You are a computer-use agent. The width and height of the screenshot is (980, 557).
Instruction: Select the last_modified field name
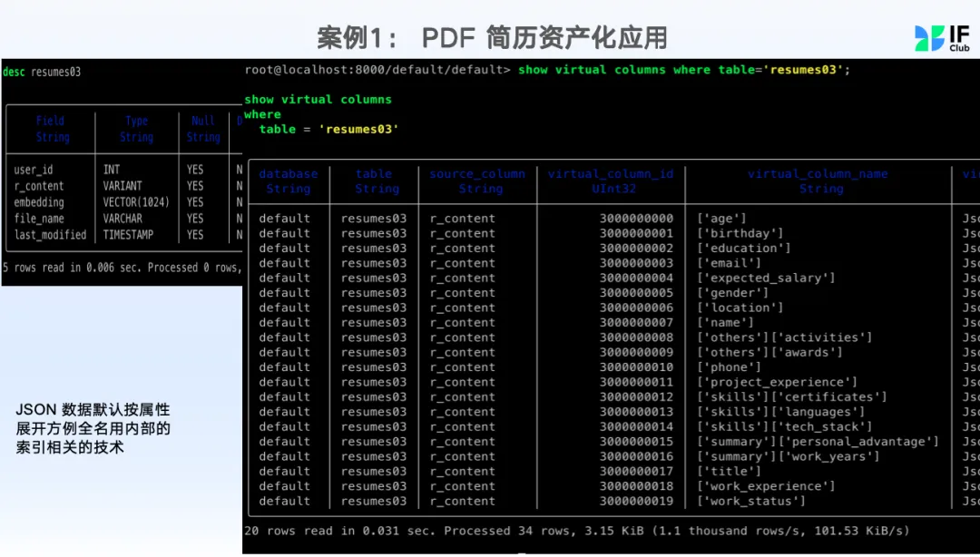pyautogui.click(x=50, y=235)
